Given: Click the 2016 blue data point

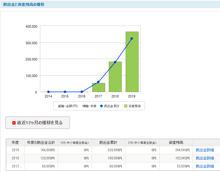Looking at the screenshot, I should coord(82,92).
